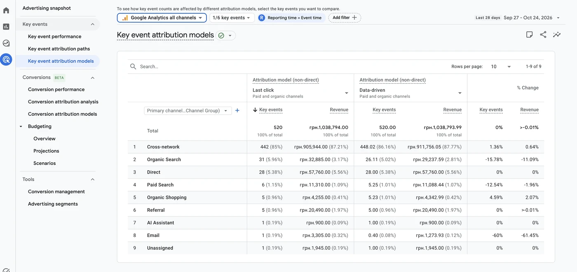Viewport: 577px width, 272px height.
Task: Open Budgeting Scenarios page
Action: (x=45, y=163)
